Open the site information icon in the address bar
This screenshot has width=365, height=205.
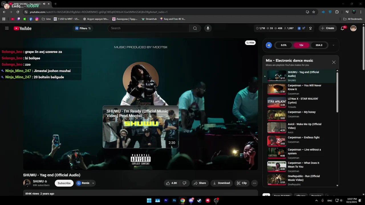[26, 12]
